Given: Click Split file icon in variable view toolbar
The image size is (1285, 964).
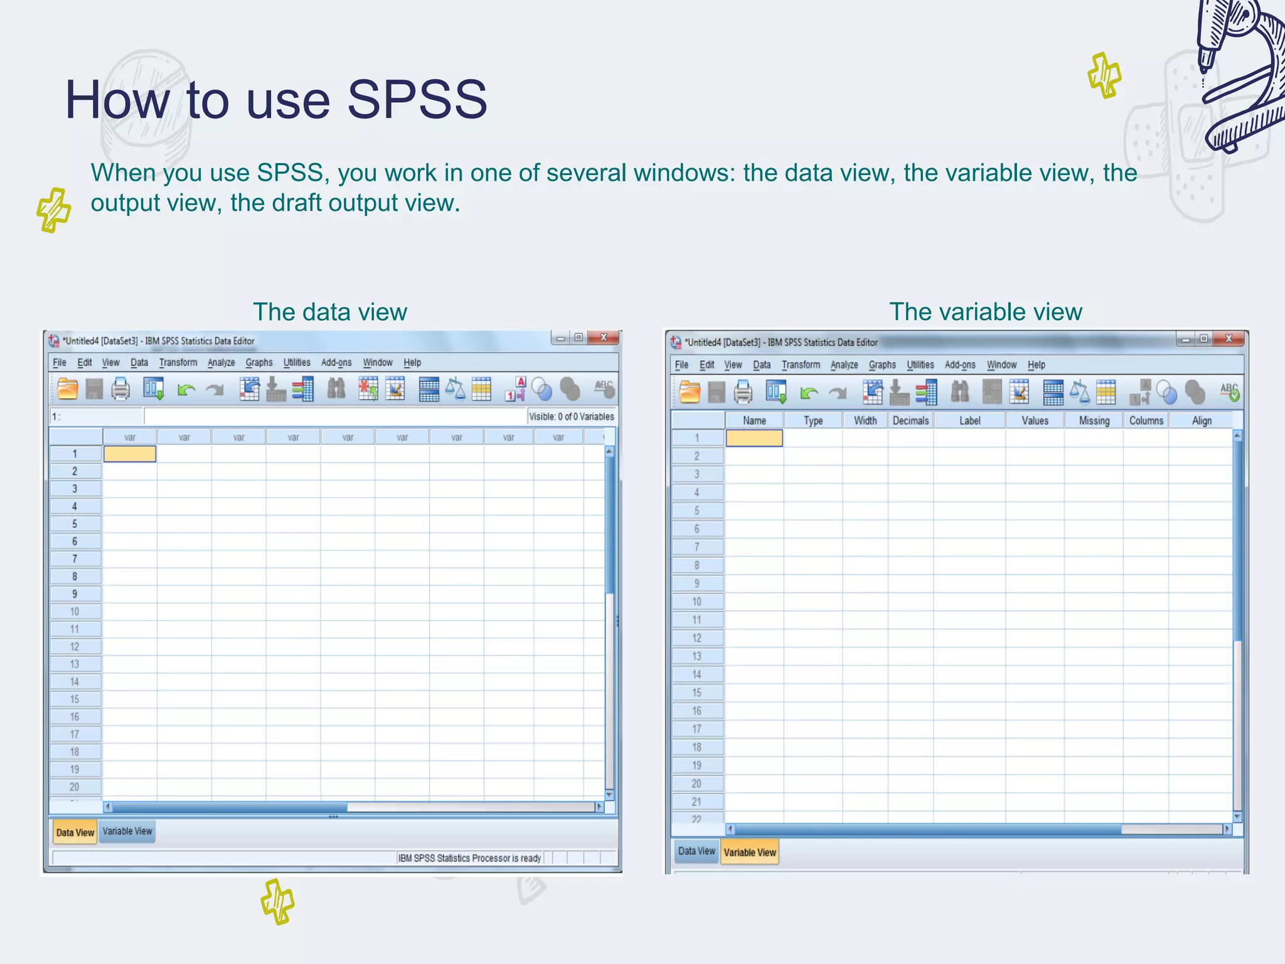Looking at the screenshot, I should [x=1053, y=392].
